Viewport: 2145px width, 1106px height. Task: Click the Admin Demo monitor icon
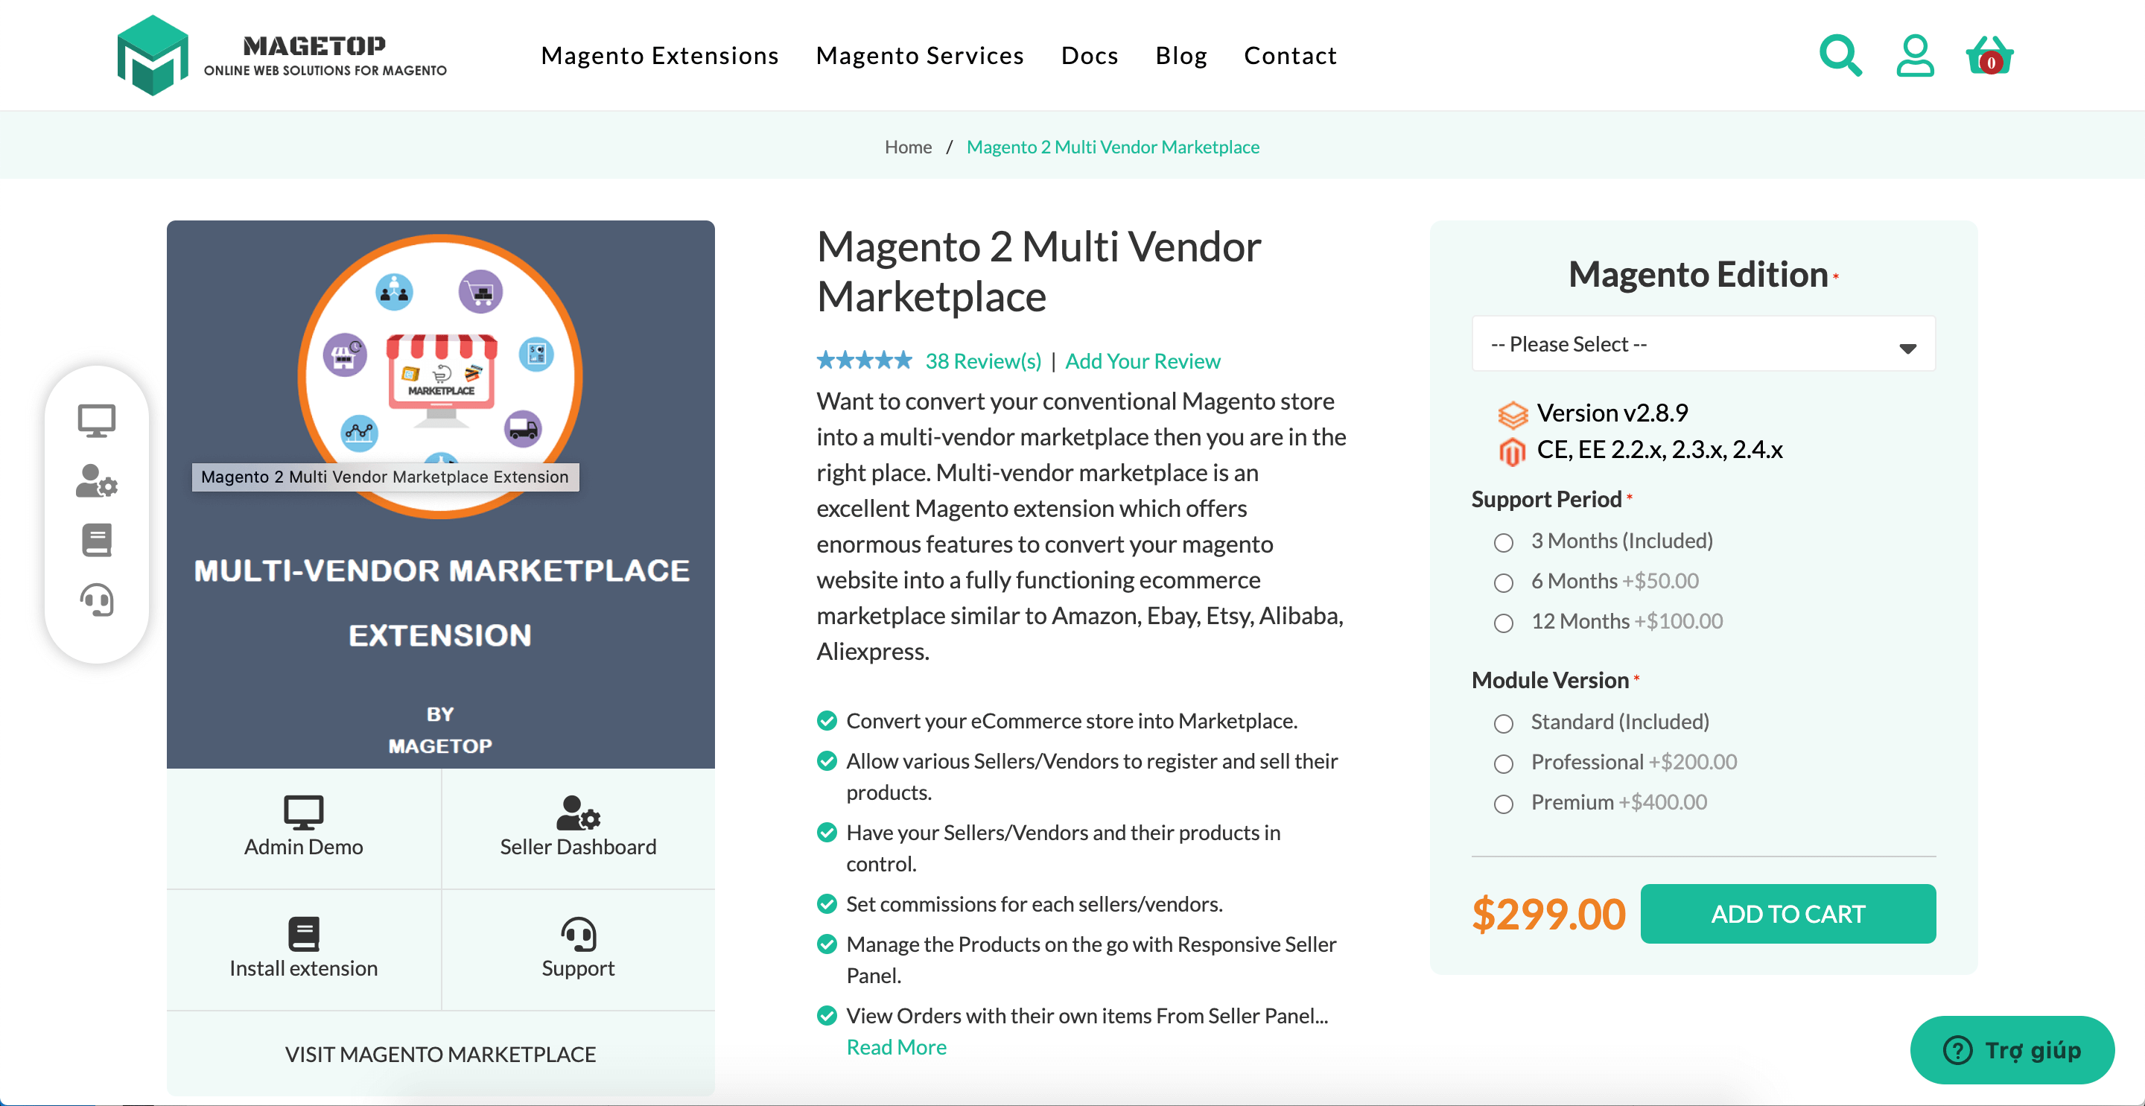pos(303,812)
